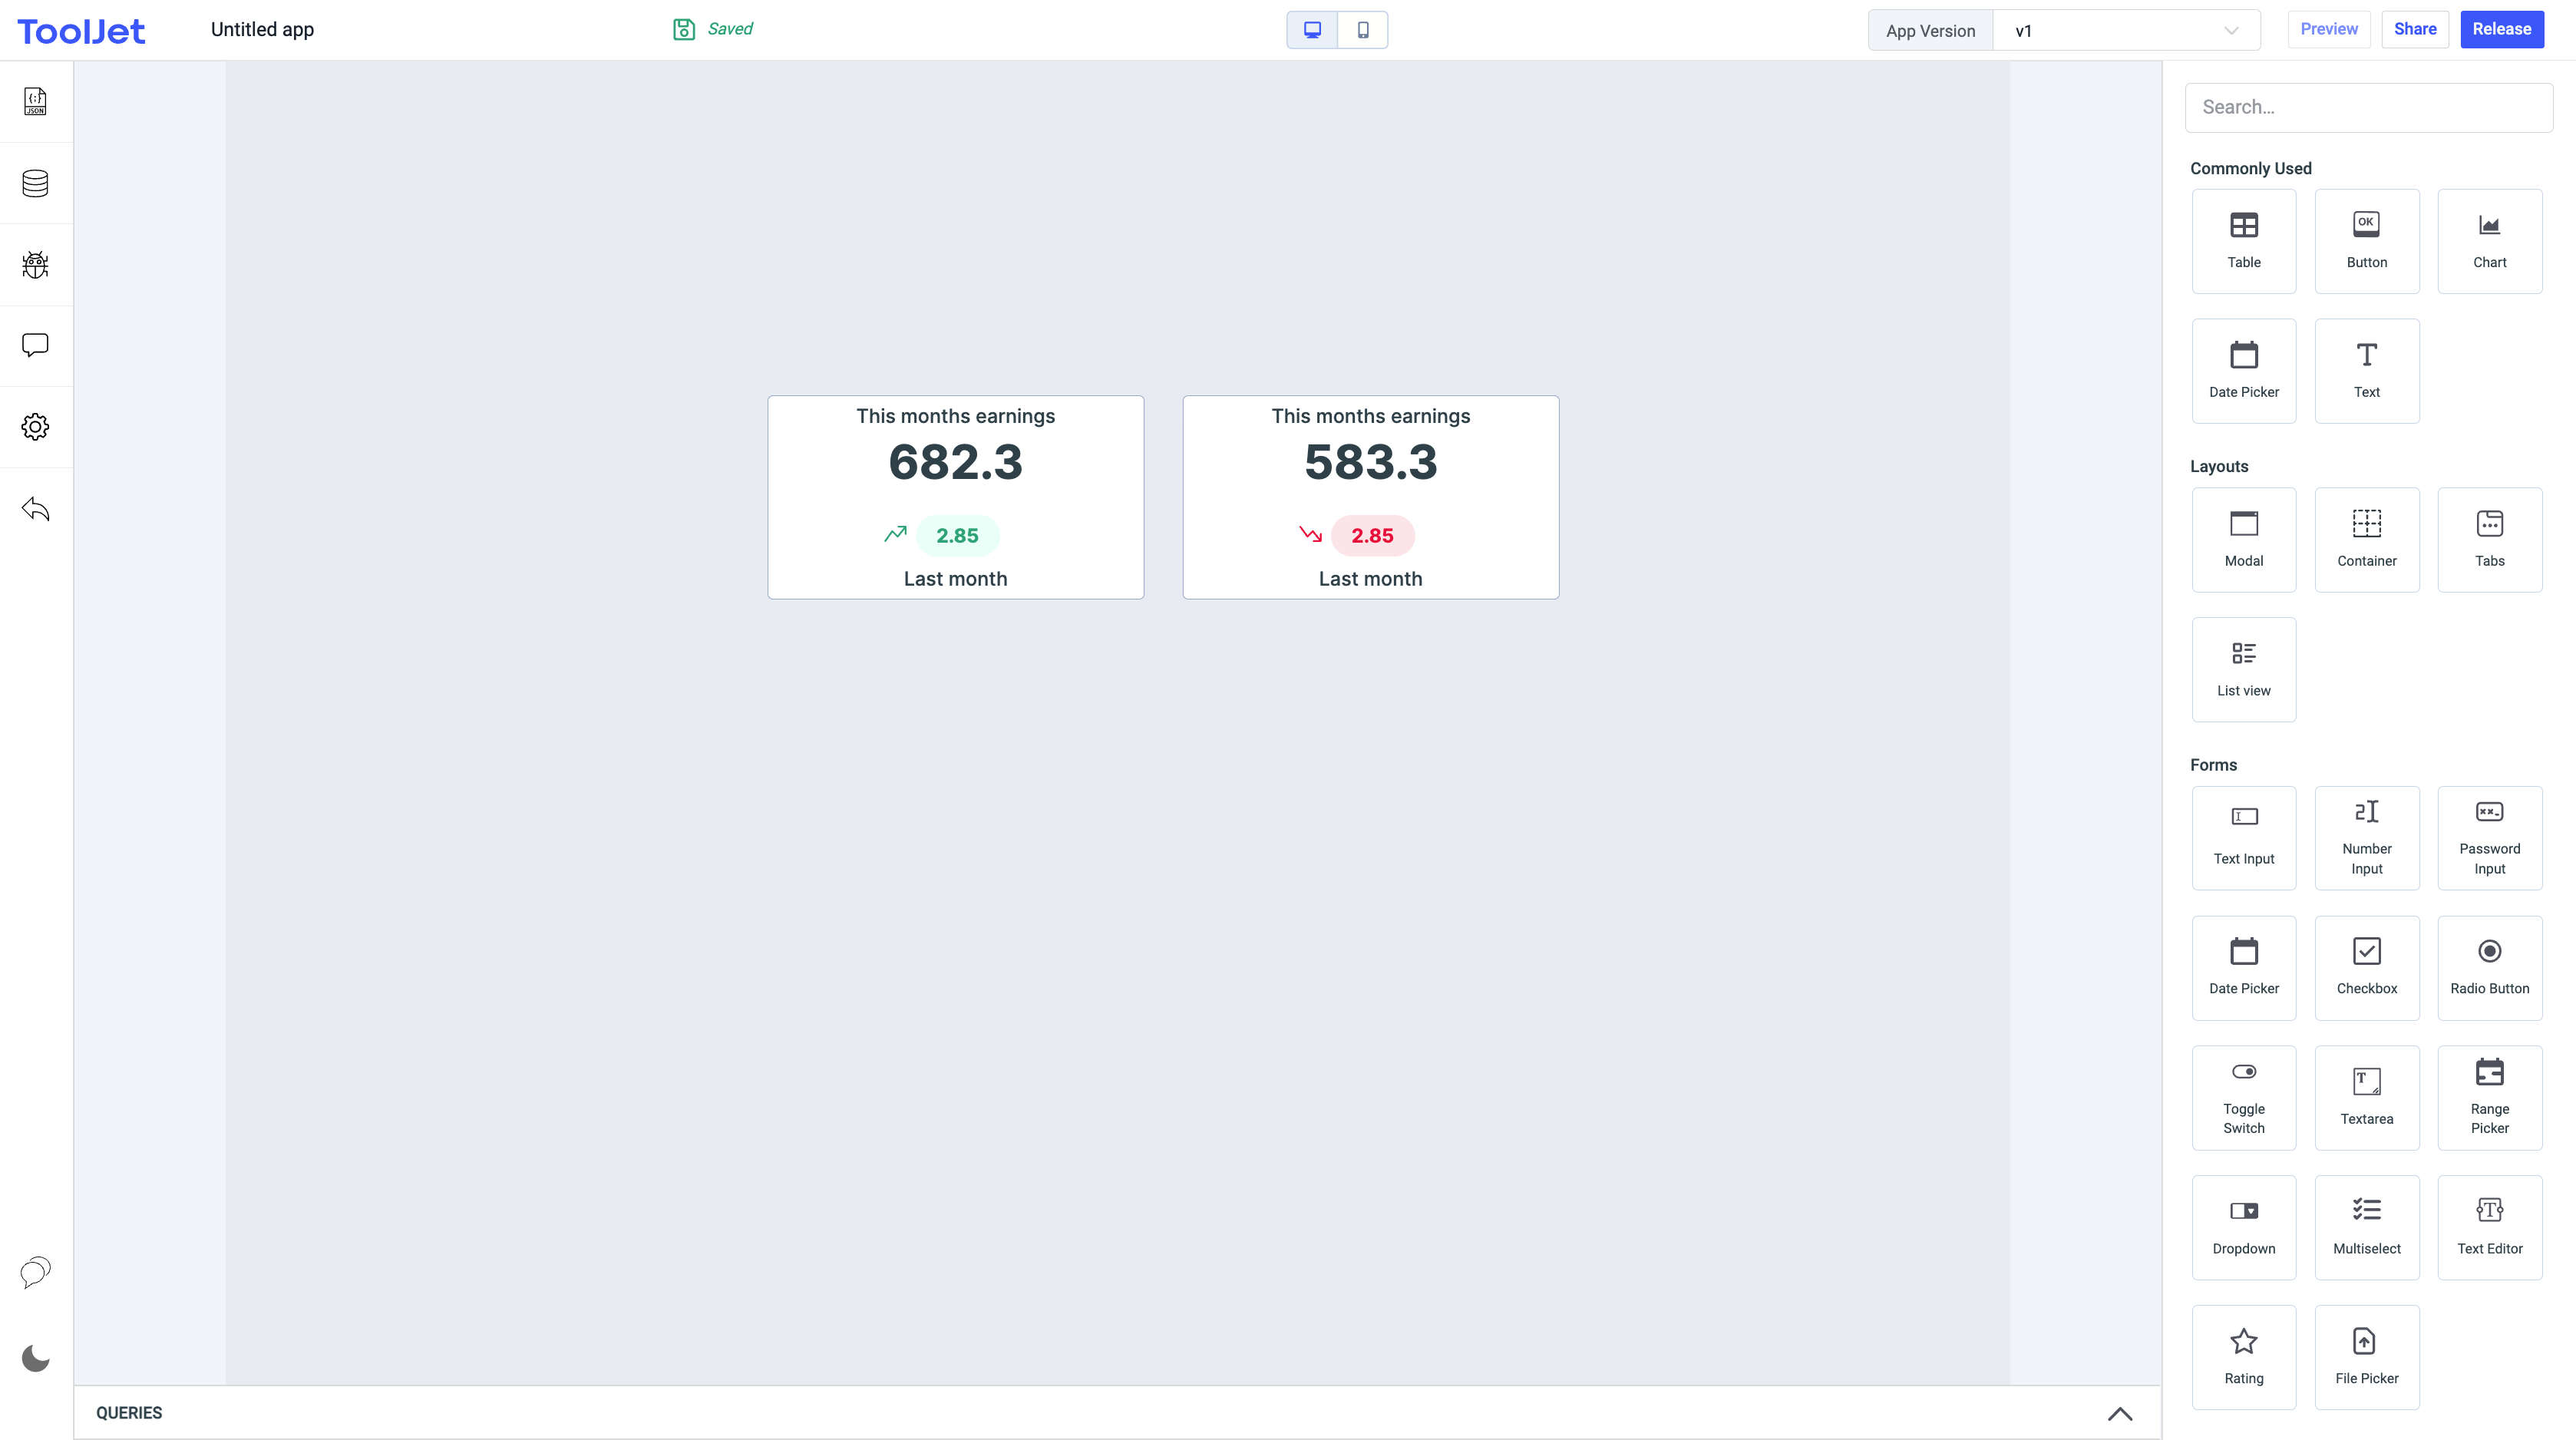The width and height of the screenshot is (2576, 1440).
Task: Click the Search components input field
Action: [x=2371, y=106]
